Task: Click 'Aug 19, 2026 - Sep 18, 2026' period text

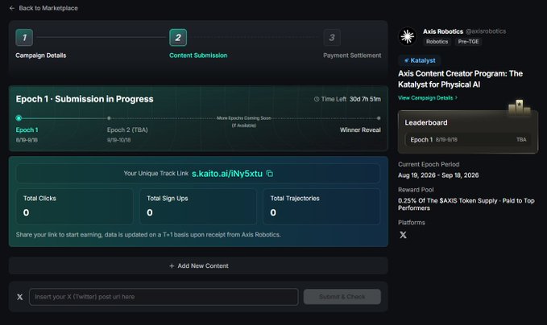Action: click(x=438, y=175)
